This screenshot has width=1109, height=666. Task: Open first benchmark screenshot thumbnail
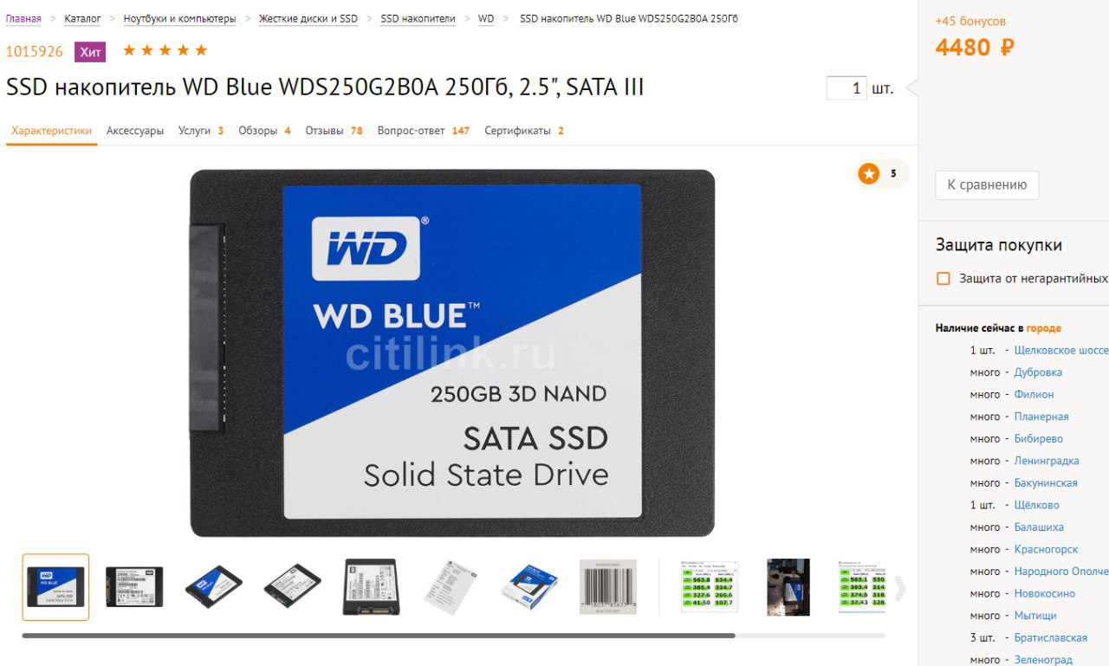710,587
